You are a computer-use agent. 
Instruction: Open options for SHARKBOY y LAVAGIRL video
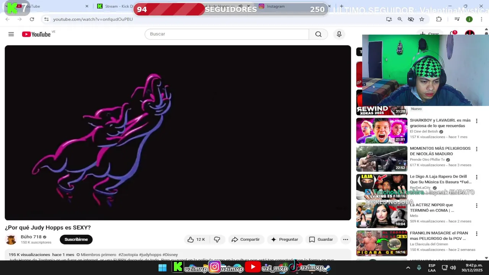pos(476,121)
